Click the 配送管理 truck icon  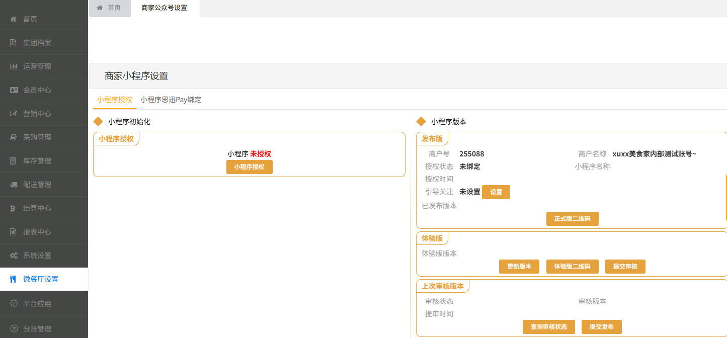coord(14,185)
